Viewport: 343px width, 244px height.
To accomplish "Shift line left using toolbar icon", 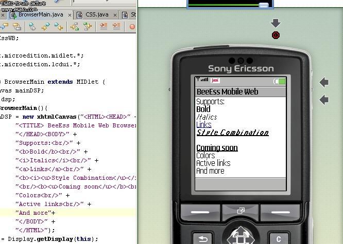I will [x=104, y=26].
